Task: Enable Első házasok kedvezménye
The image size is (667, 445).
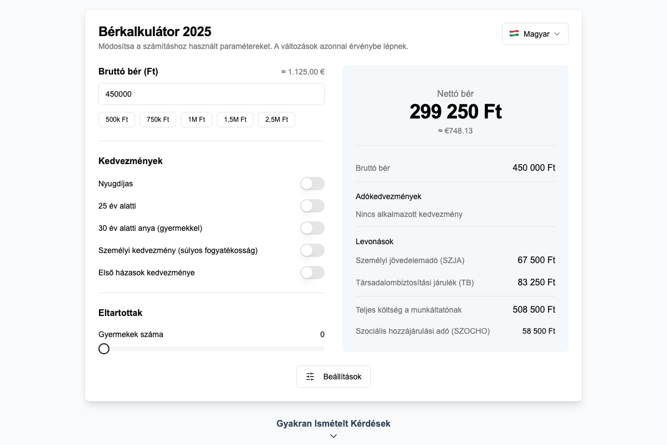Action: (312, 273)
